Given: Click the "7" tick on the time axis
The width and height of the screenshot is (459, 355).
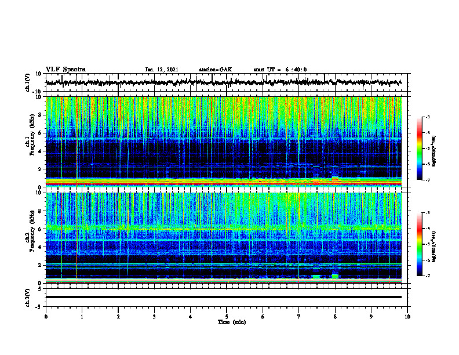Looking at the screenshot, I should [x=299, y=317].
